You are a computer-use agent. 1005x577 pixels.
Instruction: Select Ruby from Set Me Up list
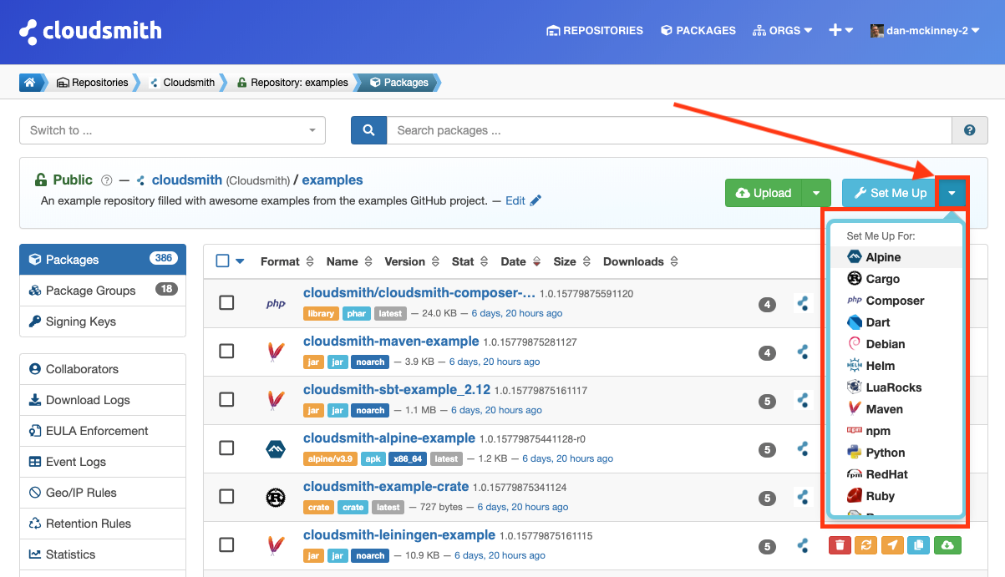coord(896,496)
